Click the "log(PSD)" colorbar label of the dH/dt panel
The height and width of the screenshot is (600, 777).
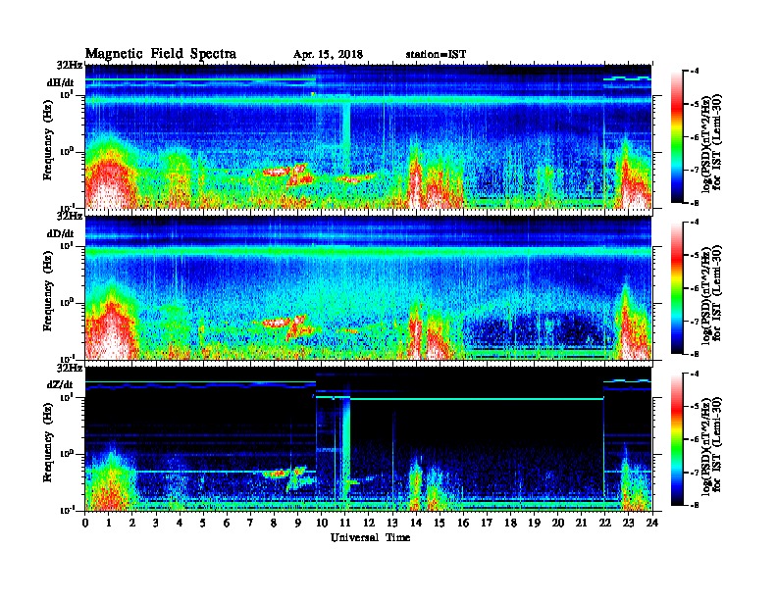click(705, 142)
